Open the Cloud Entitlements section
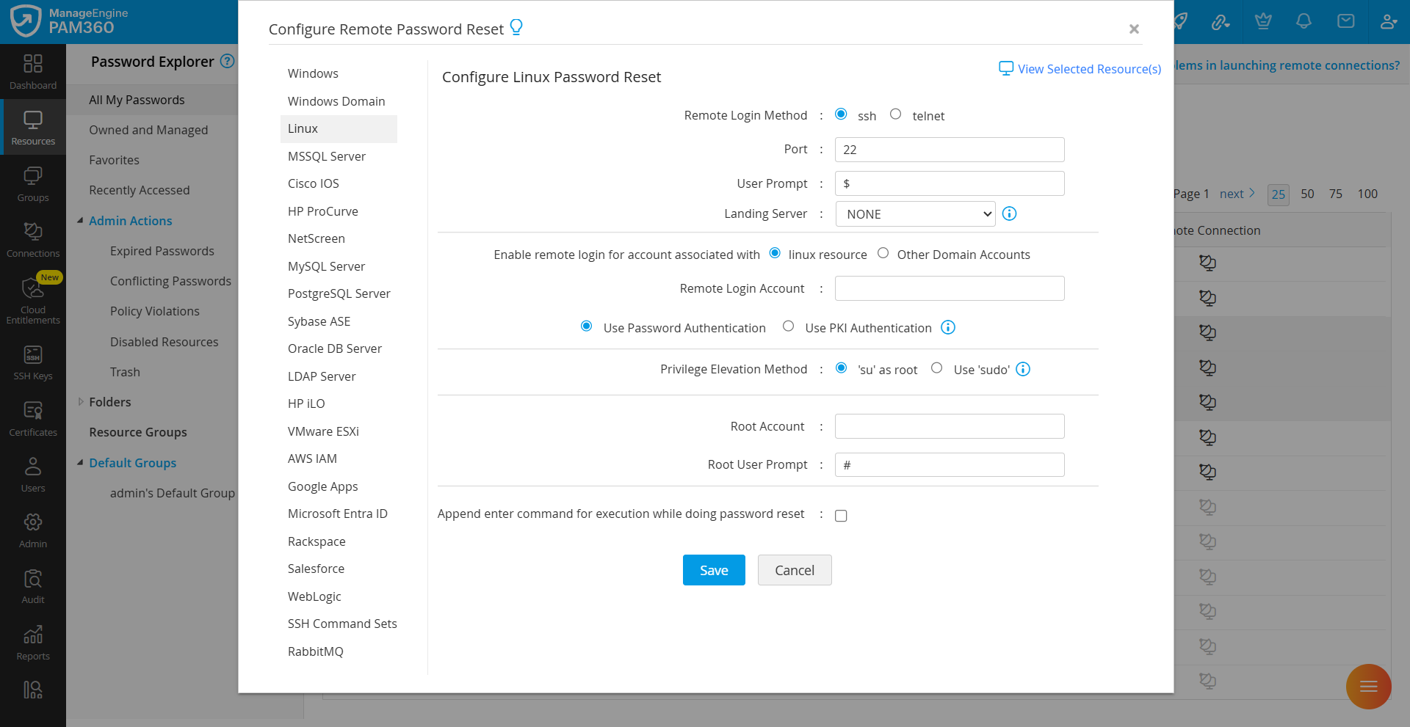The height and width of the screenshot is (727, 1410). (33, 299)
